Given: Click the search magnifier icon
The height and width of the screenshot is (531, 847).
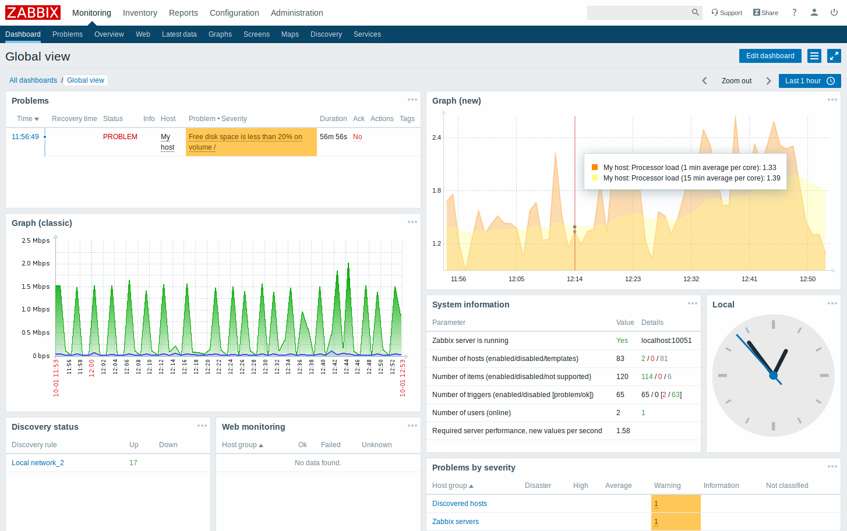Looking at the screenshot, I should click(695, 12).
